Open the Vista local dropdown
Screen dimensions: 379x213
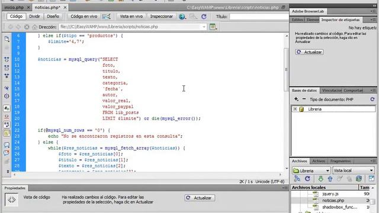click(354, 170)
